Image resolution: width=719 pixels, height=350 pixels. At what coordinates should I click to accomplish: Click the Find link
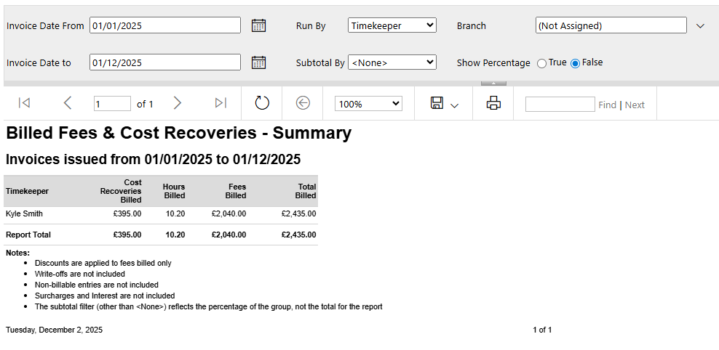(x=607, y=105)
